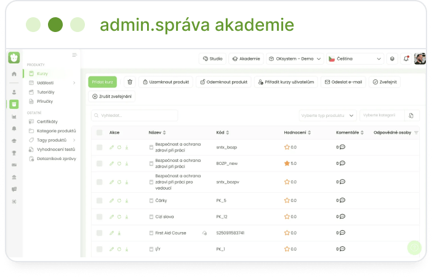The height and width of the screenshot is (277, 432).
Task: Click the Odeslat e-mail button
Action: click(343, 82)
